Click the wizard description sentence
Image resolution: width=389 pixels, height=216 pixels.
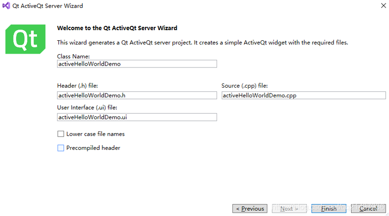202,43
